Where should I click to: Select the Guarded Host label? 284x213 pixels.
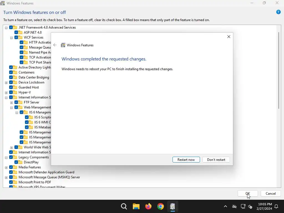tap(29, 87)
